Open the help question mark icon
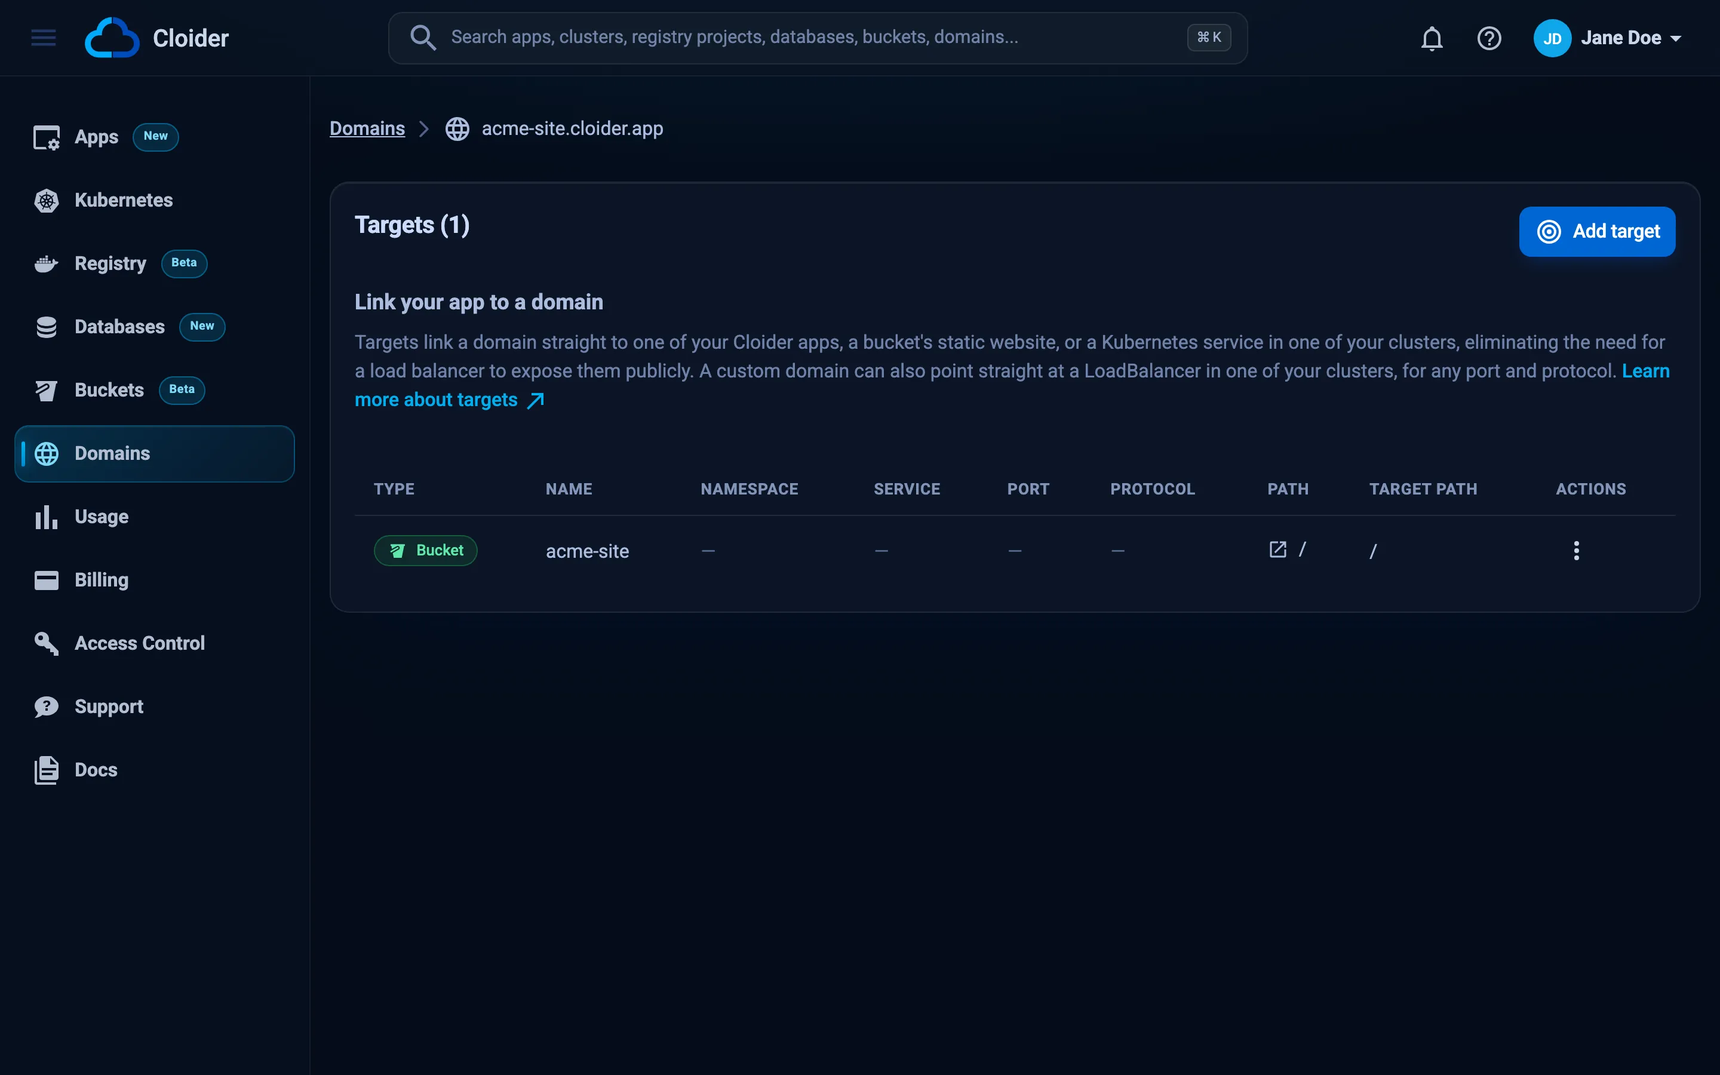1720x1075 pixels. (x=1489, y=38)
